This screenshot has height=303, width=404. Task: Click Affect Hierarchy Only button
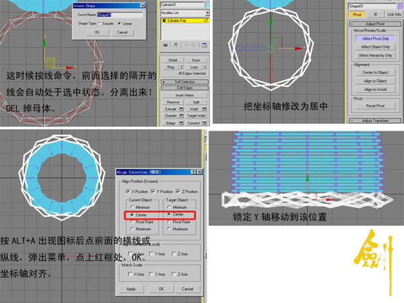[x=376, y=55]
